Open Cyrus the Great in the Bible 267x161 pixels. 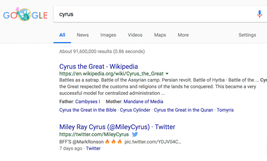[x=88, y=110]
